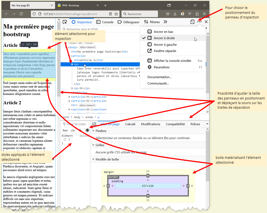267x213 pixels.
Task: Toggle the :hov pseudo-class panel
Action: click(x=65, y=130)
